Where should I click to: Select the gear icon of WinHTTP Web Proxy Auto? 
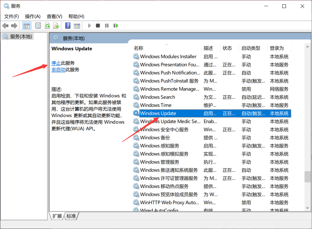click(136, 202)
